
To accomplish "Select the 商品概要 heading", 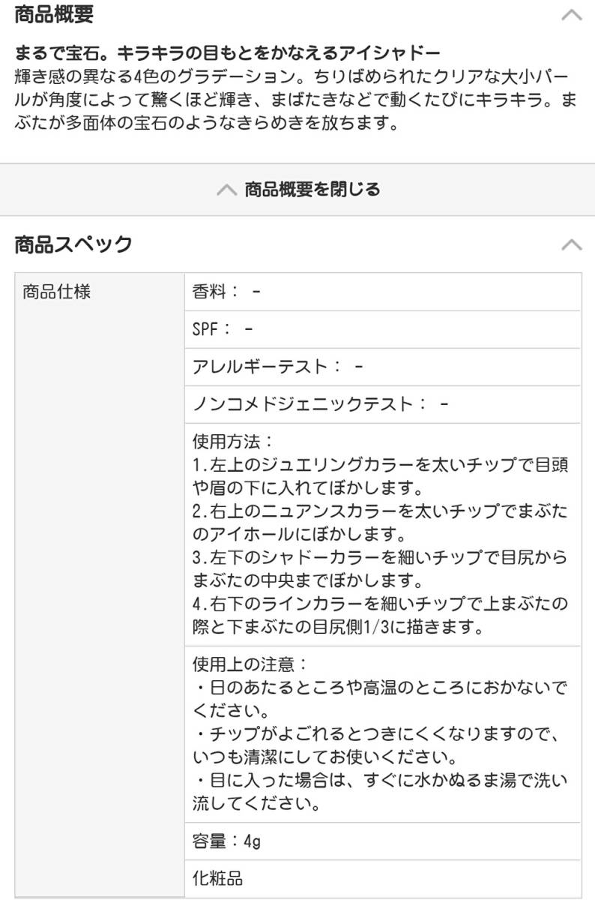I will coord(54,13).
